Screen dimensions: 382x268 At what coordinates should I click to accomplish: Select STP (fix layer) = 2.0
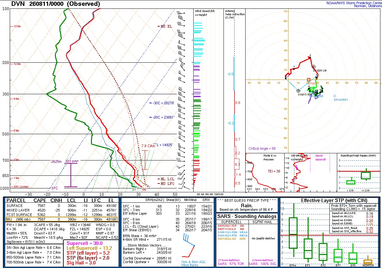88,258
